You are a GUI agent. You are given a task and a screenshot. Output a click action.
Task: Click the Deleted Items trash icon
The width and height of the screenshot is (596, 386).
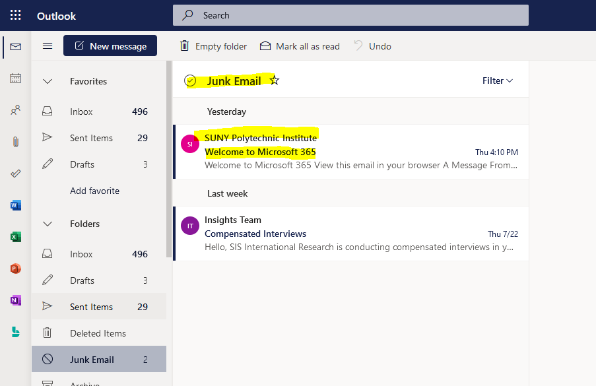pyautogui.click(x=47, y=333)
